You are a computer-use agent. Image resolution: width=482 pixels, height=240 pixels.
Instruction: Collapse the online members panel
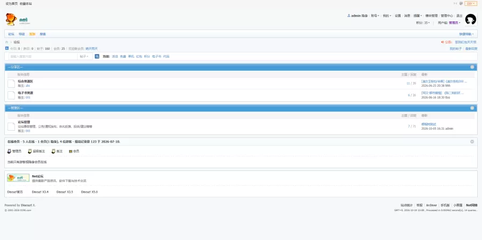[472, 141]
